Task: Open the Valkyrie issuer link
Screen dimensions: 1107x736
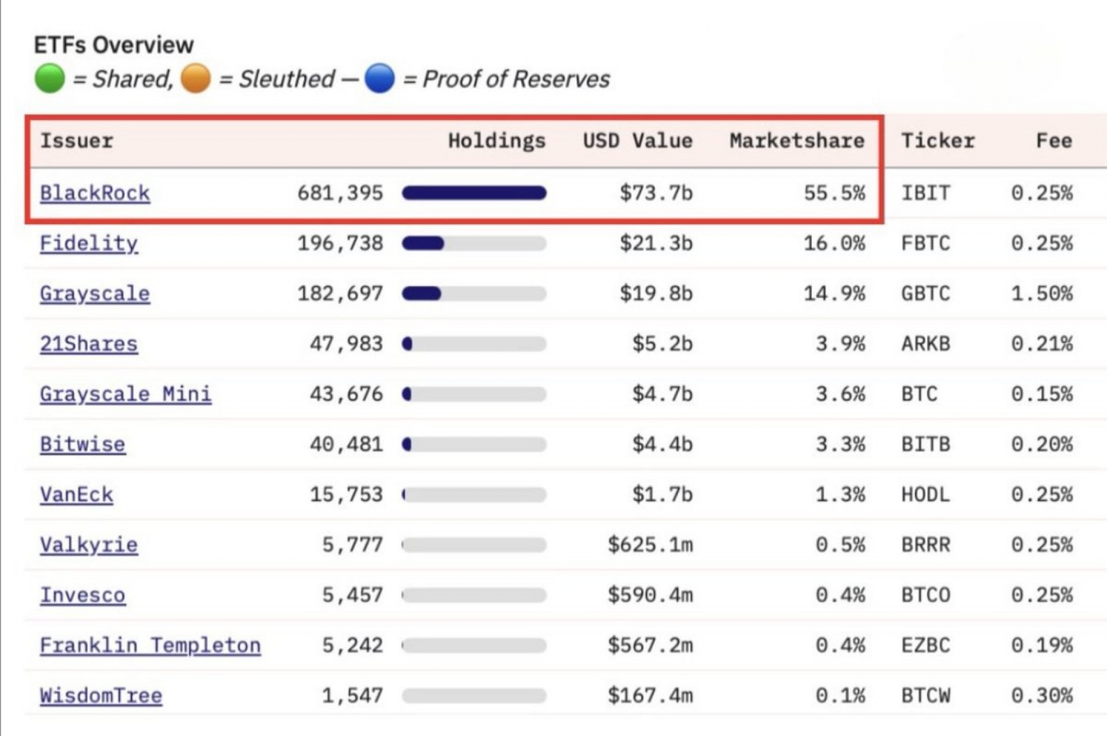Action: pyautogui.click(x=89, y=545)
